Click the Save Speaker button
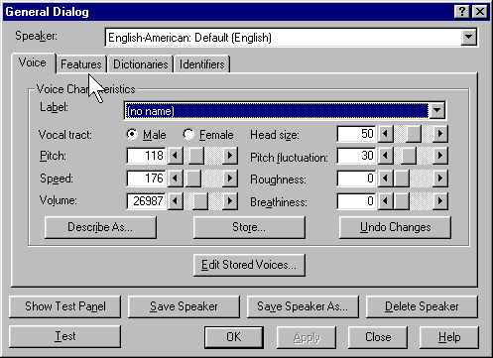The height and width of the screenshot is (358, 493). (184, 306)
